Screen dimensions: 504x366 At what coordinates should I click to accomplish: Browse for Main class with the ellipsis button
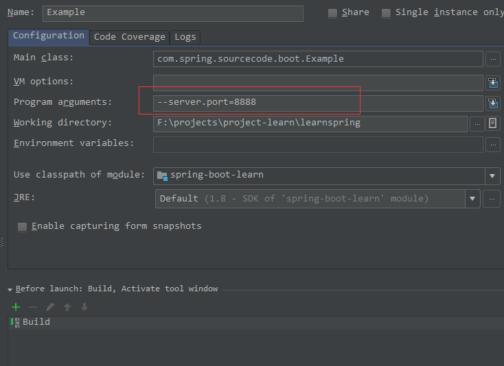492,60
